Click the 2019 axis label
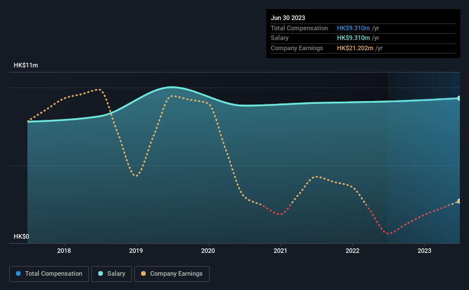This screenshot has width=469, height=290. click(136, 251)
